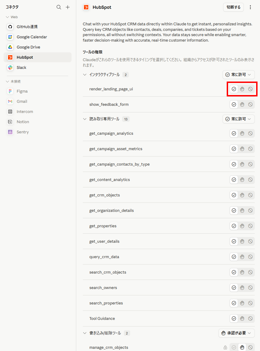Collapse the インタラクティブツール group
Screen dimensions: 260x351
[x=85, y=75]
